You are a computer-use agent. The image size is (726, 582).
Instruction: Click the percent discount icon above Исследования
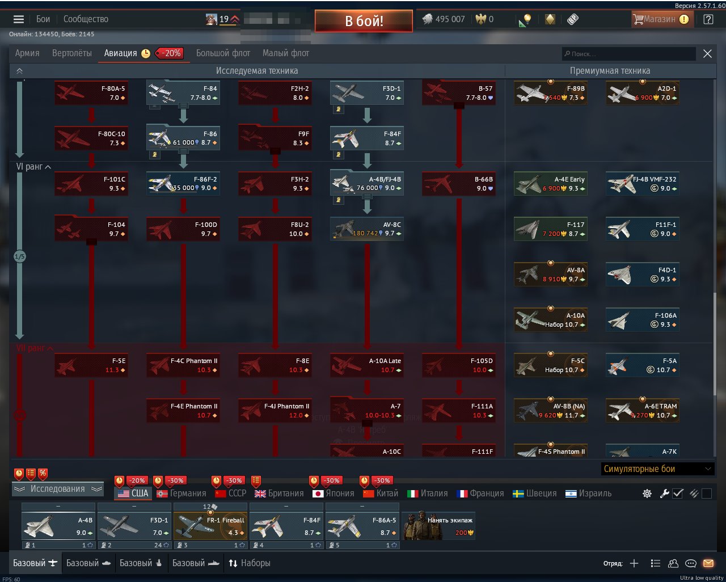coord(43,474)
